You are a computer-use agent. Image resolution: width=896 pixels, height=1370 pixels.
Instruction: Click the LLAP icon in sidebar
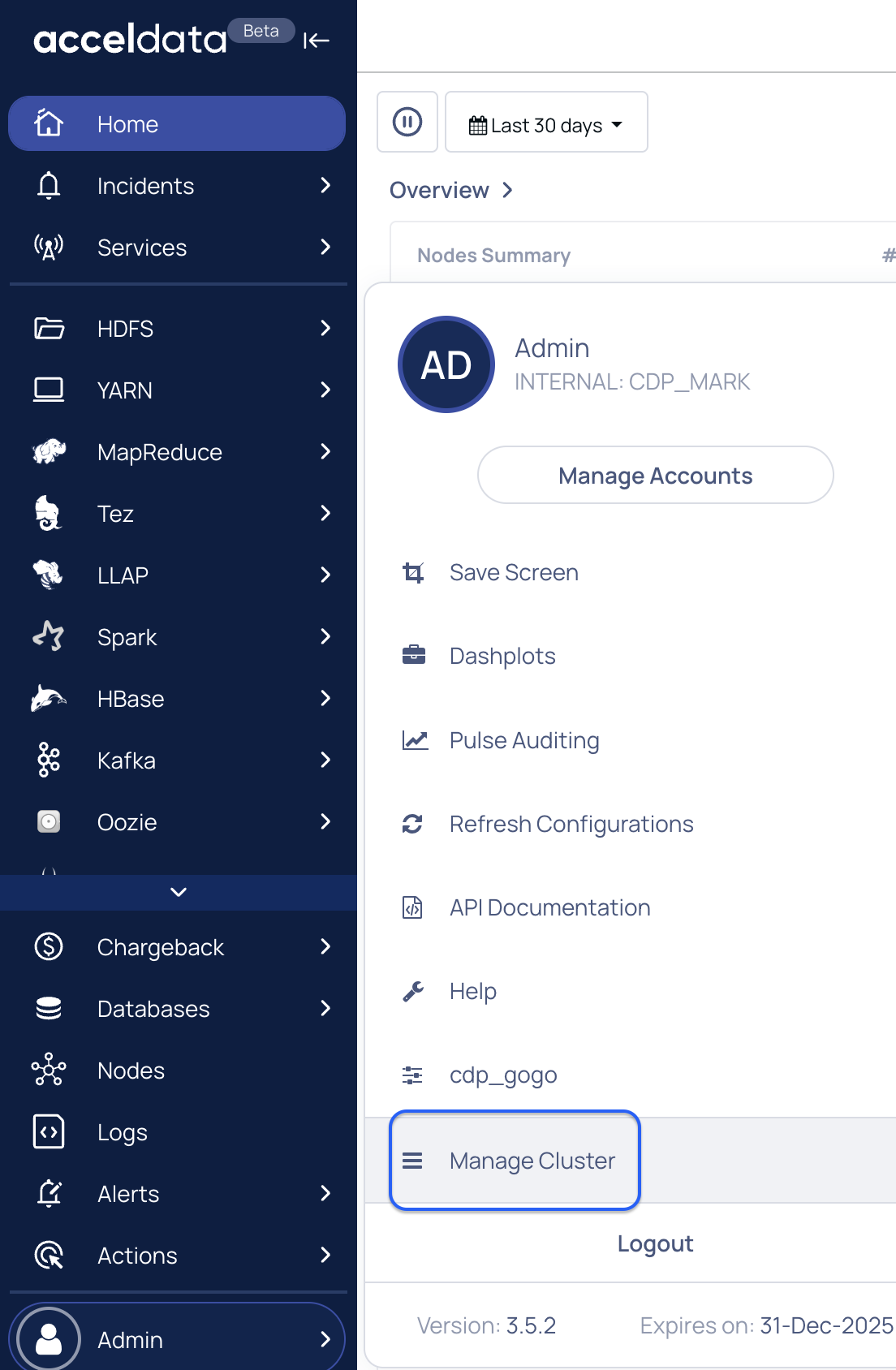click(49, 575)
